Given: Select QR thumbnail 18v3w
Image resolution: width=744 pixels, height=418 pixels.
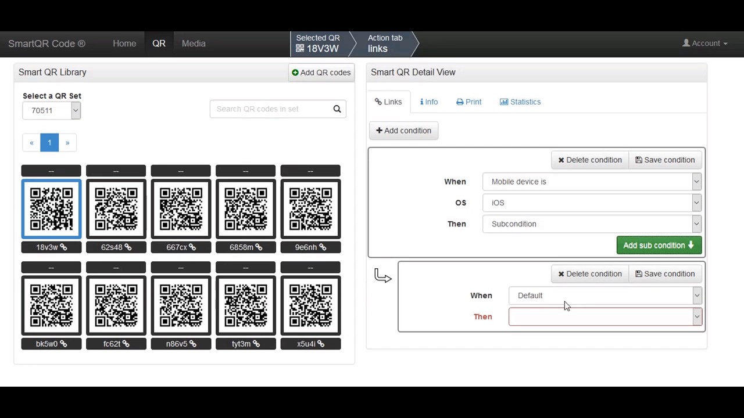Looking at the screenshot, I should pyautogui.click(x=51, y=209).
